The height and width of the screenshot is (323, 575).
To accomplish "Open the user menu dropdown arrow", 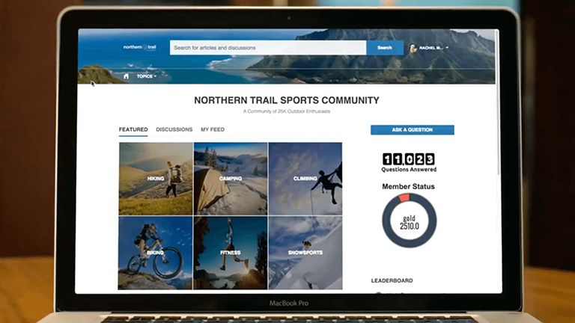I will click(x=447, y=48).
